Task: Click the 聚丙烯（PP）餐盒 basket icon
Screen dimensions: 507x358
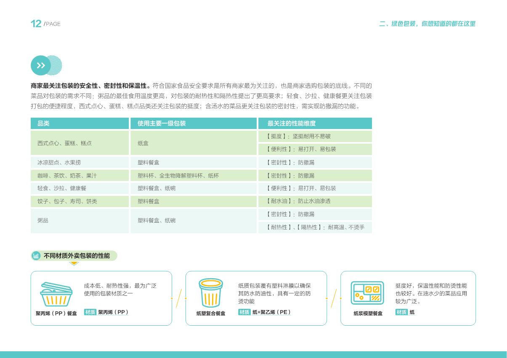Action: [57, 294]
